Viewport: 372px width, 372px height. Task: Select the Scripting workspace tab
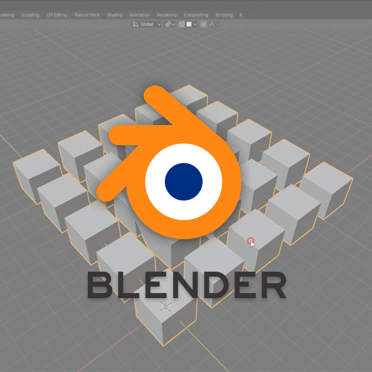(x=224, y=15)
